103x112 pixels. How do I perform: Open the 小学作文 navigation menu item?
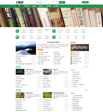coord(27,6)
